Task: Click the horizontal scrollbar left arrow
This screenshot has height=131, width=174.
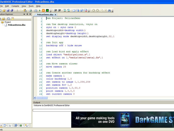Action: click(35, 98)
